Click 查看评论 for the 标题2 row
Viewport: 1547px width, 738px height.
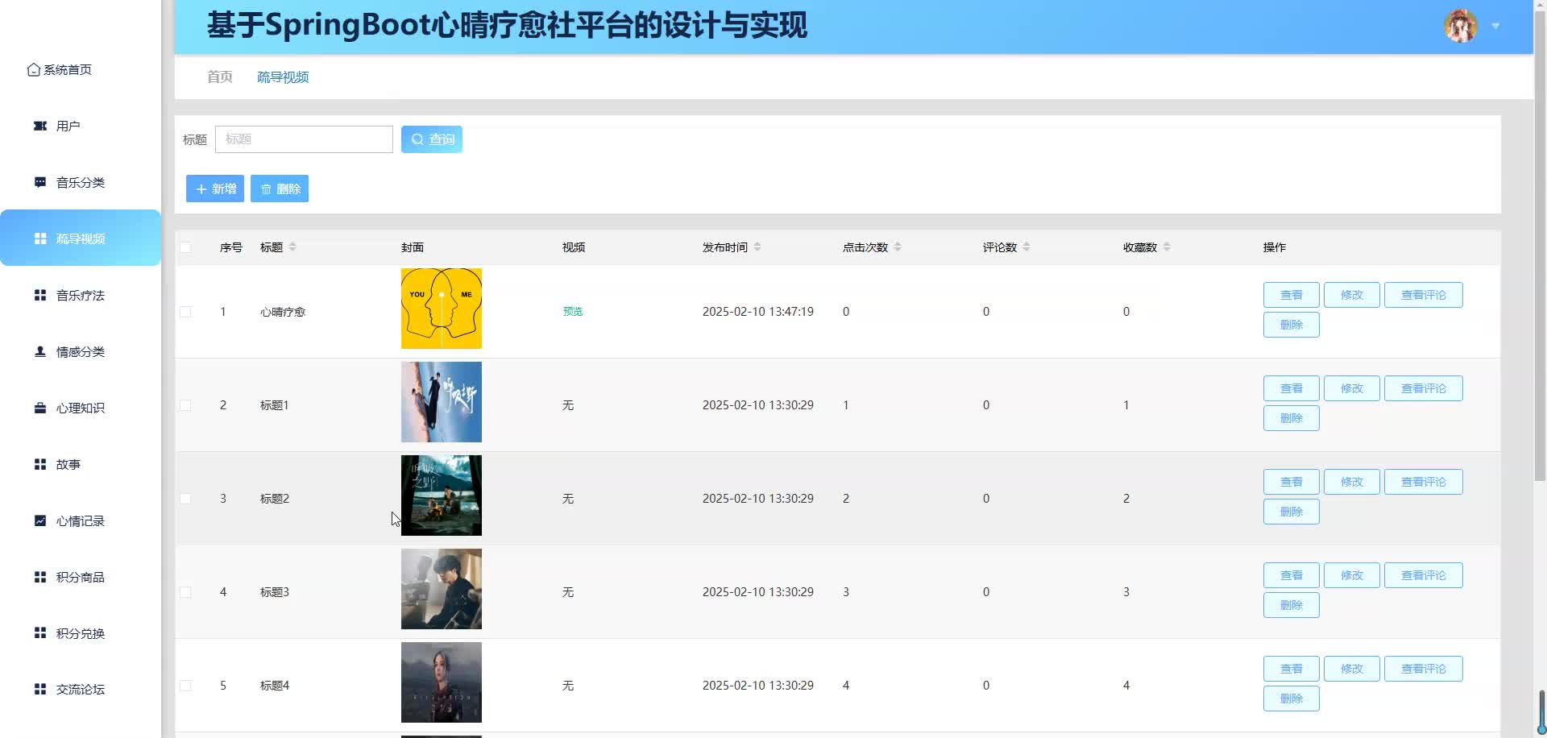click(1424, 482)
